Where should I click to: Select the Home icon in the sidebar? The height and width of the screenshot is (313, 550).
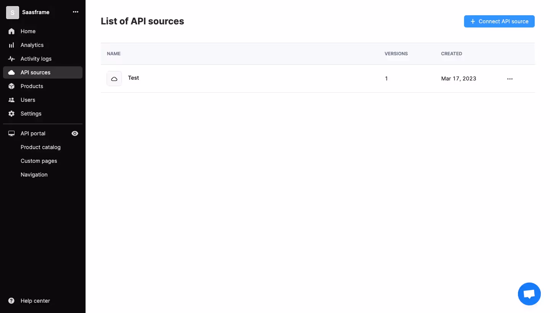[11, 31]
